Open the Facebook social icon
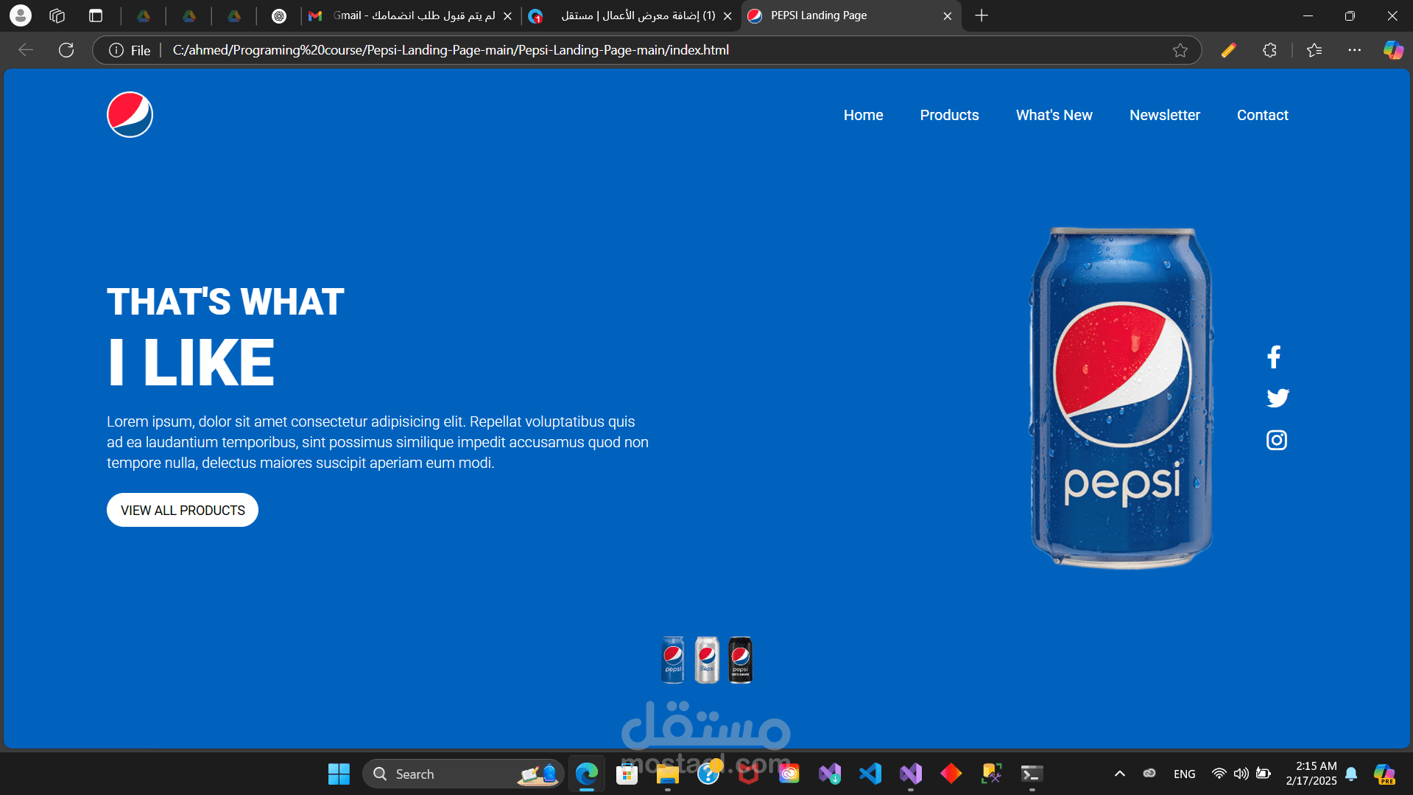The image size is (1413, 795). 1274,357
